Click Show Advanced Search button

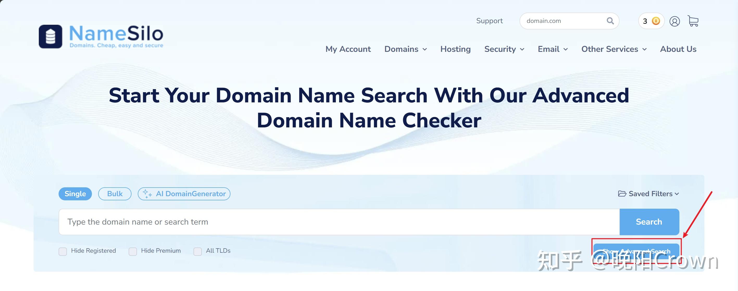pos(636,251)
